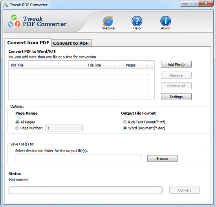Click Browse for destination folder

163,159
